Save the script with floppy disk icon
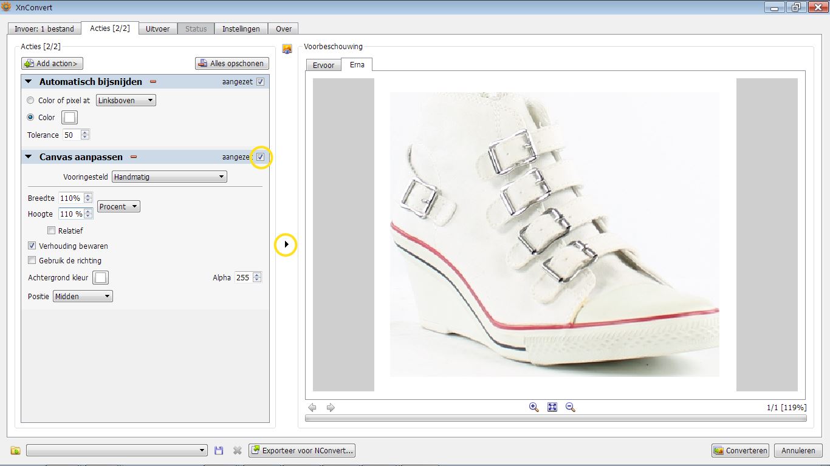This screenshot has width=830, height=466. point(219,451)
